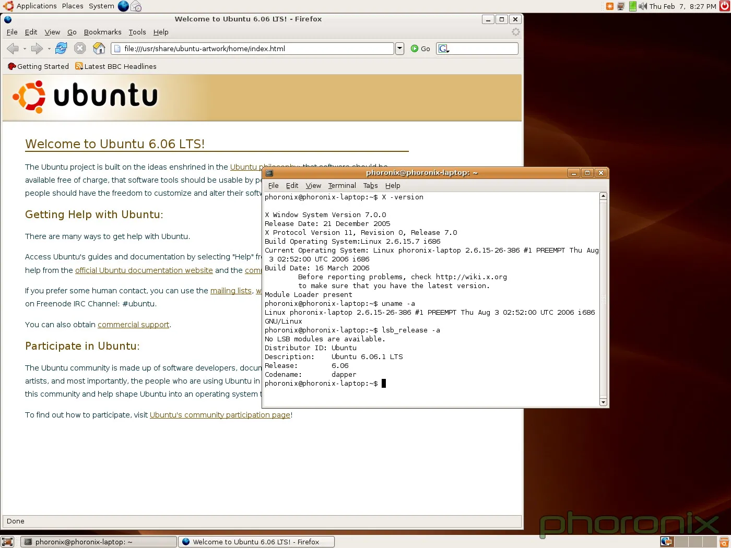Click the green battery status icon
This screenshot has height=548, width=731.
tap(632, 6)
